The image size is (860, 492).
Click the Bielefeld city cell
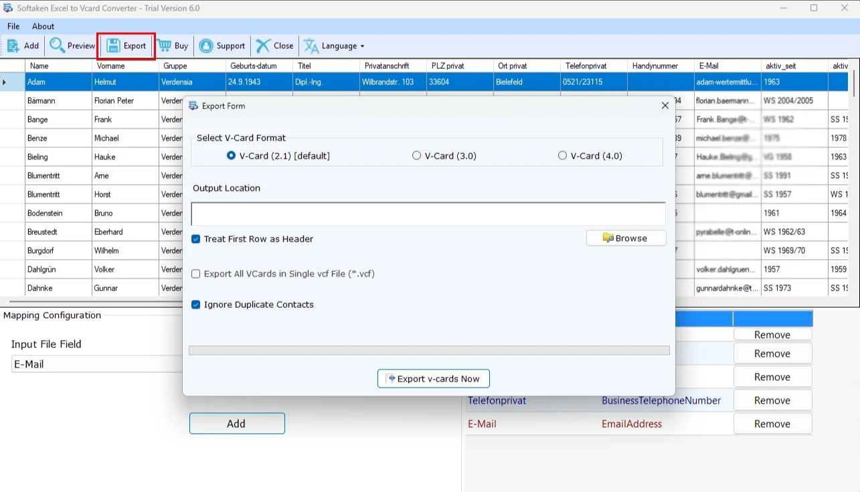click(527, 82)
